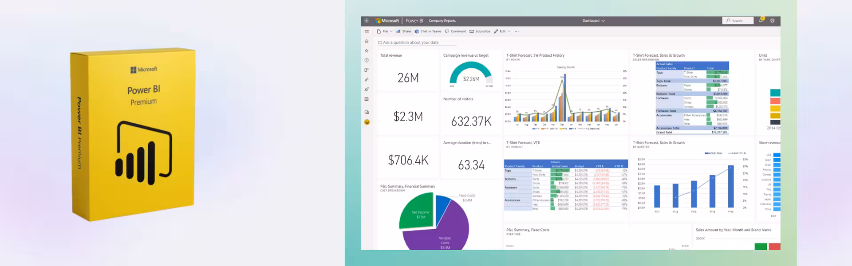Open the Average duration 63.34 tile

[471, 158]
